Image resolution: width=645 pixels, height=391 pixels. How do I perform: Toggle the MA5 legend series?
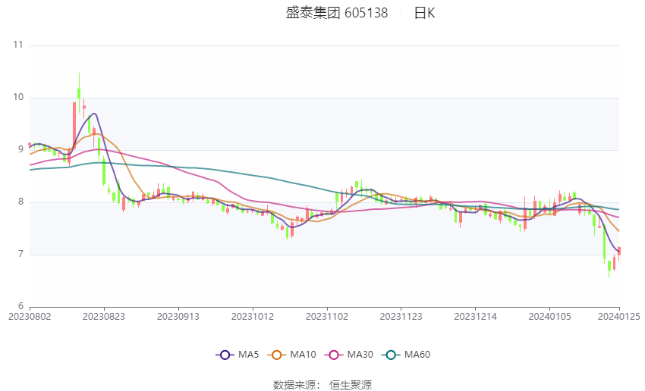point(238,355)
